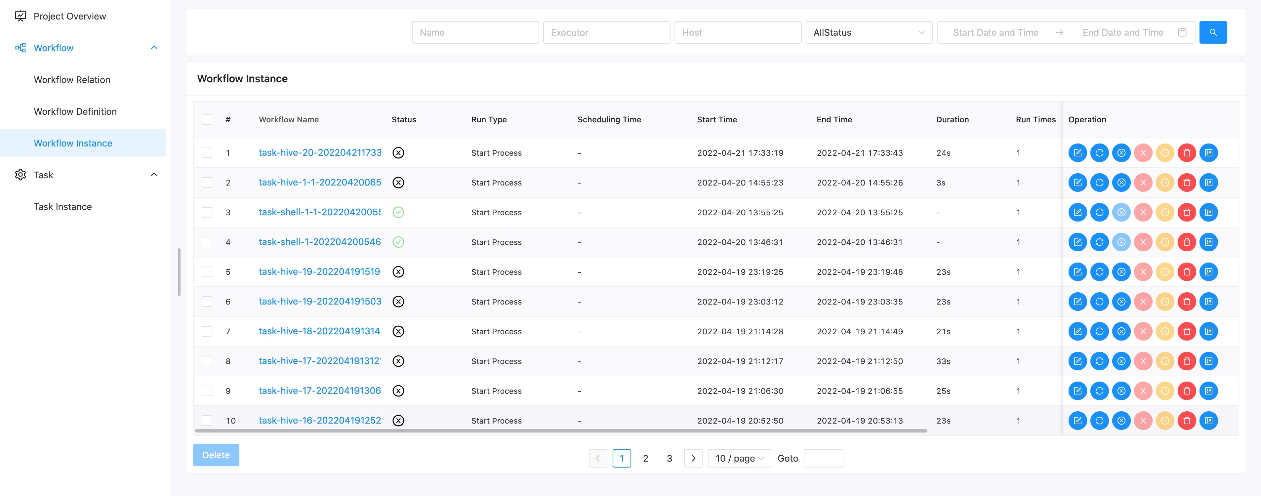Open the 10 / page size dropdown
1261x496 pixels.
click(x=739, y=458)
